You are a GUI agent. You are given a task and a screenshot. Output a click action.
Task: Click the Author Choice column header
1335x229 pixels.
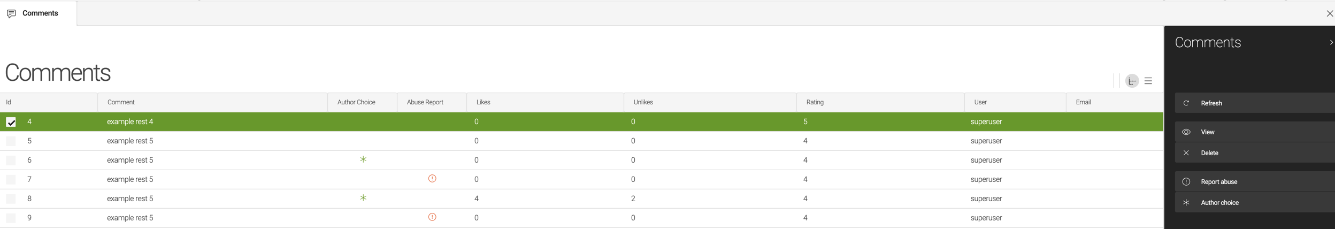coord(356,102)
